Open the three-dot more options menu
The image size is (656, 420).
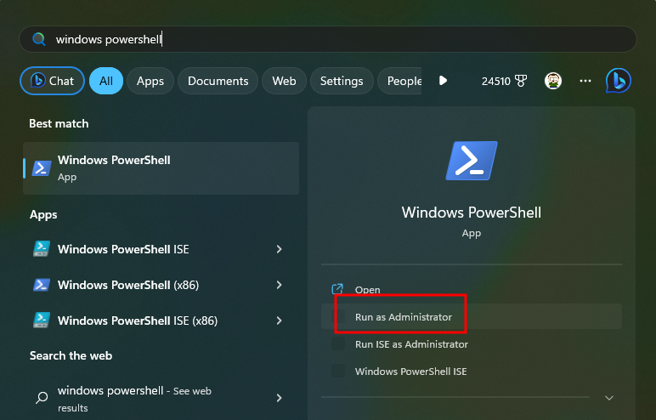tap(585, 81)
